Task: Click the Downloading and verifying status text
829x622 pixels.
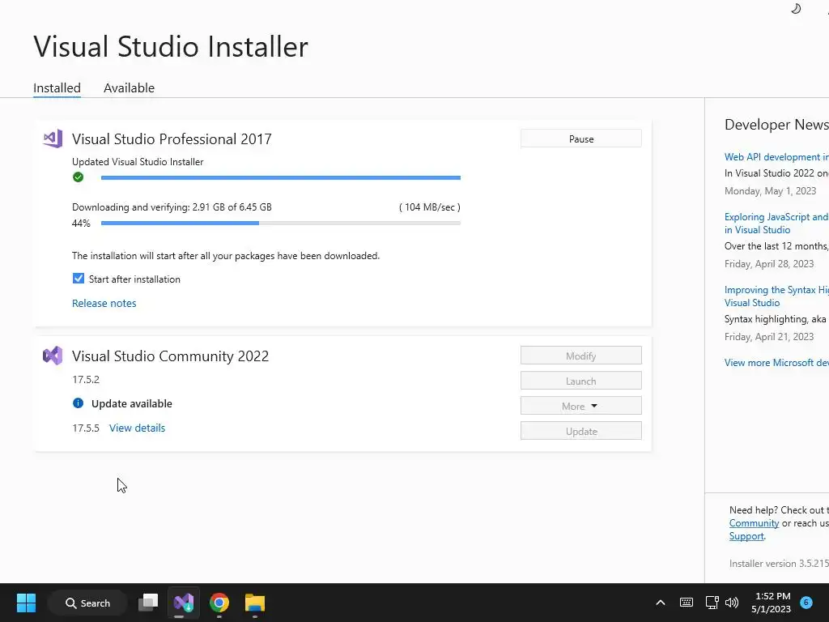Action: (x=172, y=207)
